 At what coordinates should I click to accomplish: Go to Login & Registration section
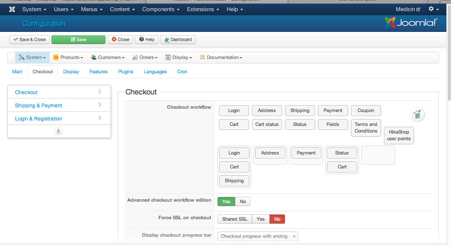click(59, 118)
